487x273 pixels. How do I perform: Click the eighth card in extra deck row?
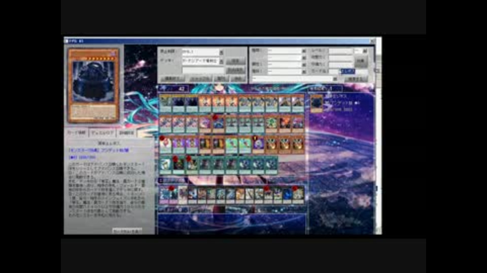pos(230,195)
